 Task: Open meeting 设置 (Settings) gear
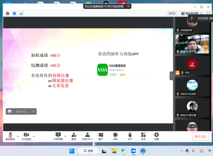pos(157,136)
